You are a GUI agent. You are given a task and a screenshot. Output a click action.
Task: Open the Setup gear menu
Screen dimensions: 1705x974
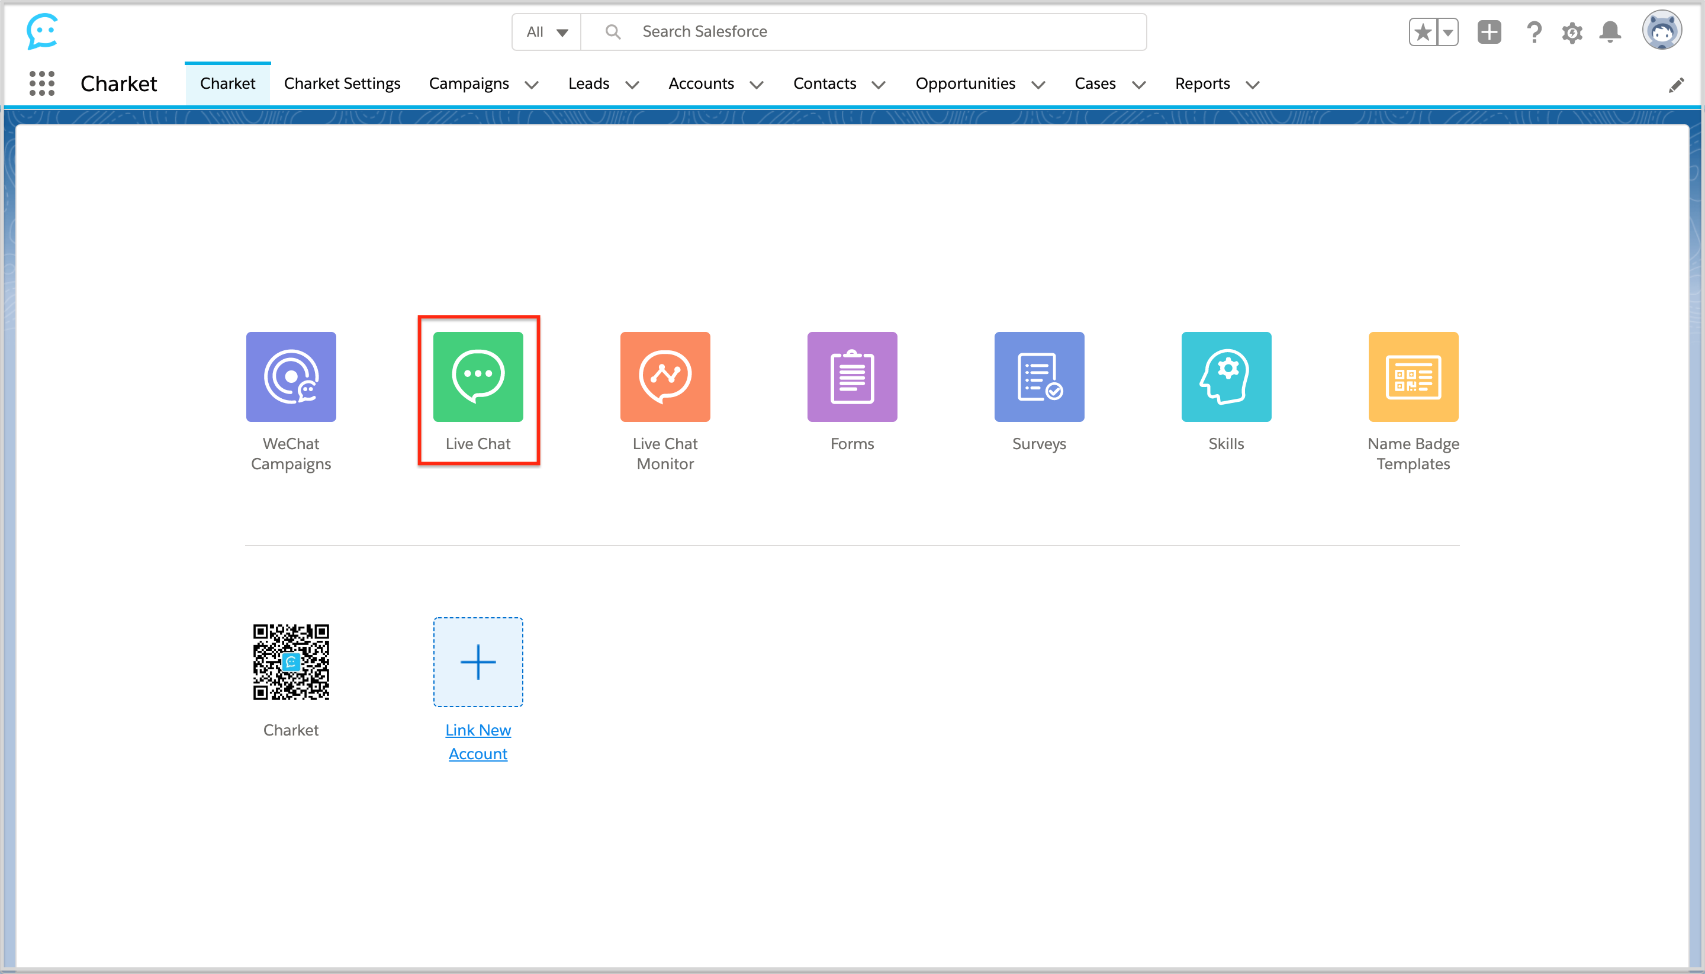tap(1572, 32)
